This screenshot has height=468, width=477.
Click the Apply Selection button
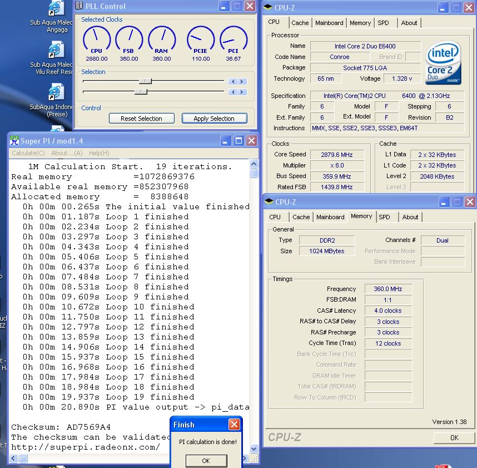(x=213, y=119)
